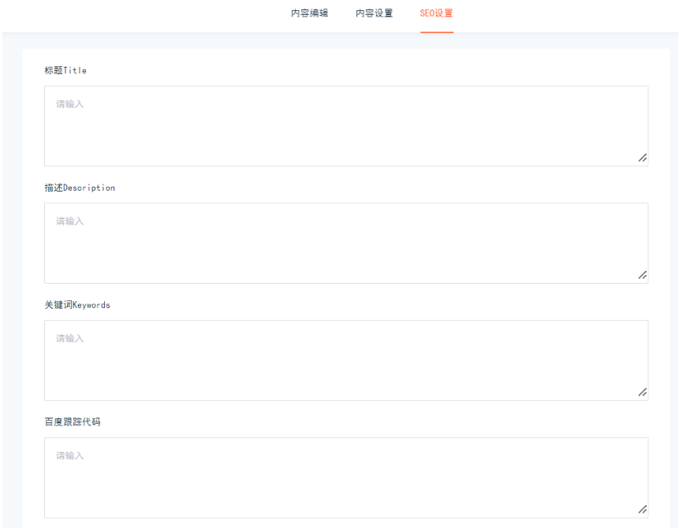Click the 描述Description field label
This screenshot has width=679, height=528.
click(80, 188)
